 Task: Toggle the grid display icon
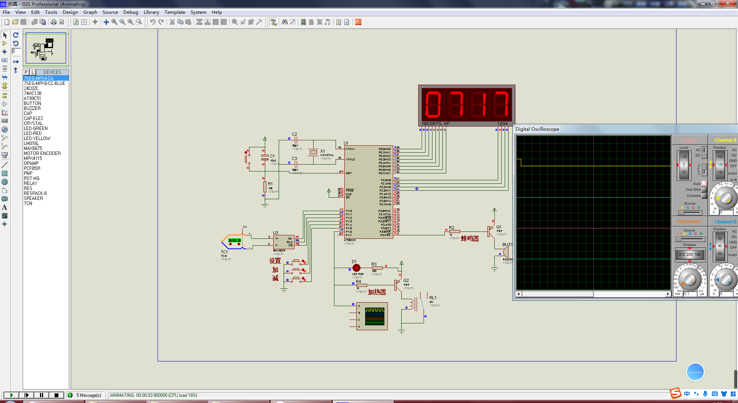tap(84, 22)
